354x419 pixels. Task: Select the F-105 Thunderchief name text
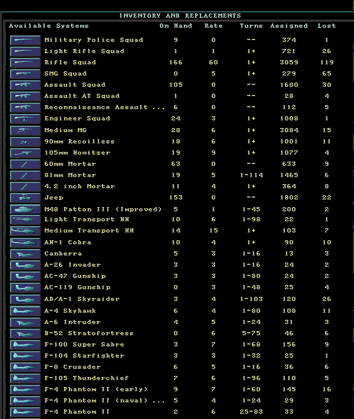(87, 378)
